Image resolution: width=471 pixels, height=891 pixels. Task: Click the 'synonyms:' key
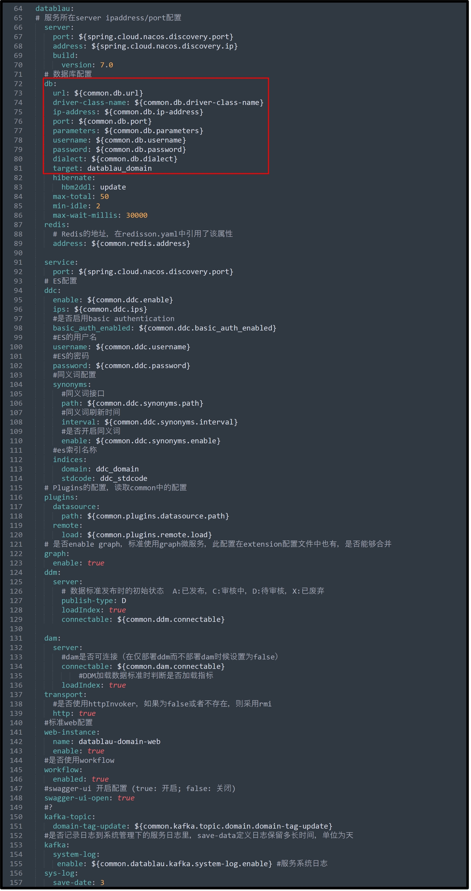tap(71, 385)
